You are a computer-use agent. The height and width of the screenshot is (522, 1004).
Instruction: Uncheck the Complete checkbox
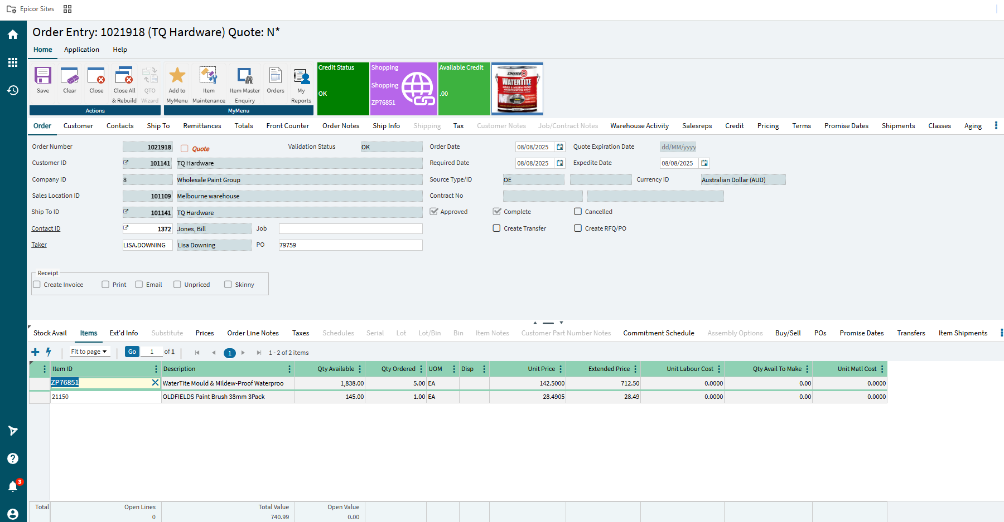(497, 211)
